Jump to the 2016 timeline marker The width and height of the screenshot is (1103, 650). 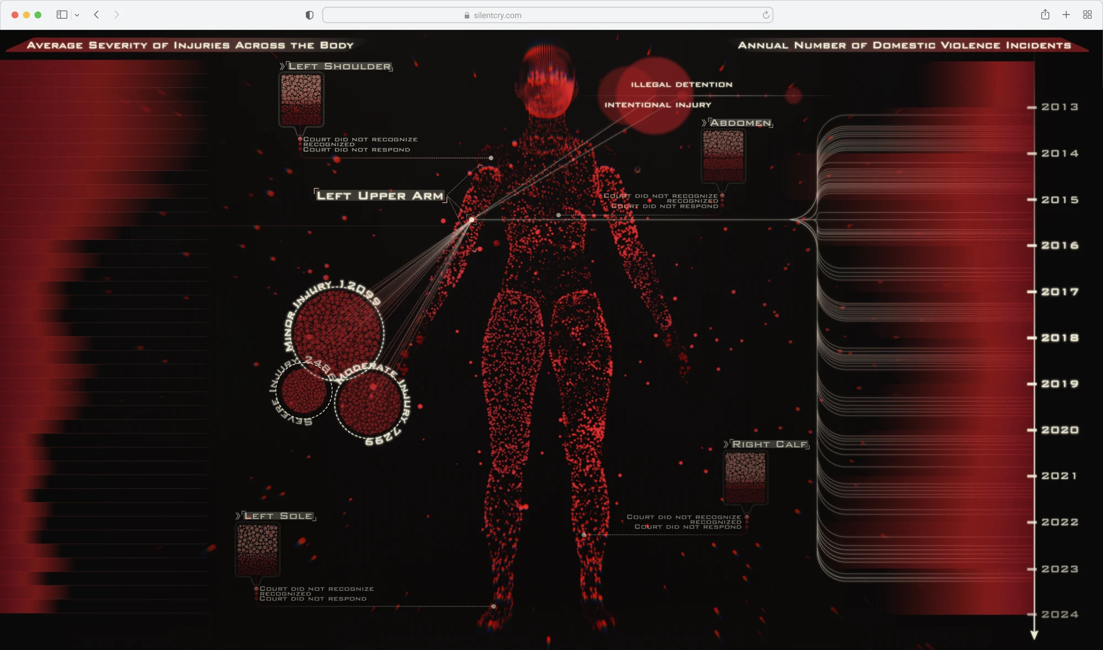tap(1059, 245)
